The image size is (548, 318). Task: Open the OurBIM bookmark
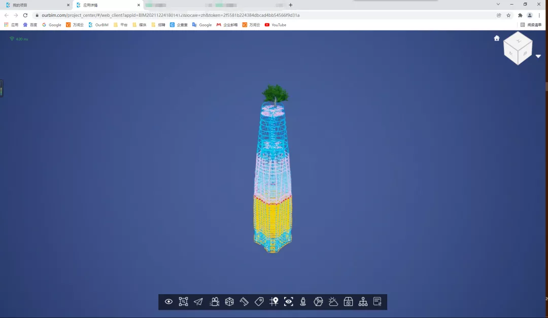(x=98, y=25)
